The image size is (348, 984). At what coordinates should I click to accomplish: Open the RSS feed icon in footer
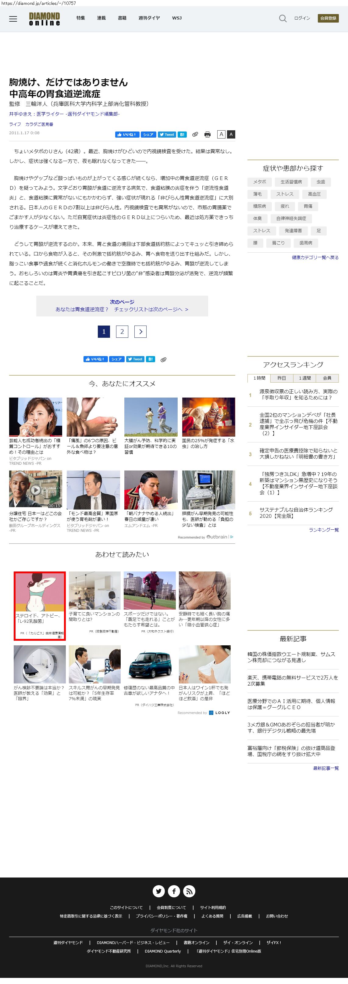pos(189,891)
